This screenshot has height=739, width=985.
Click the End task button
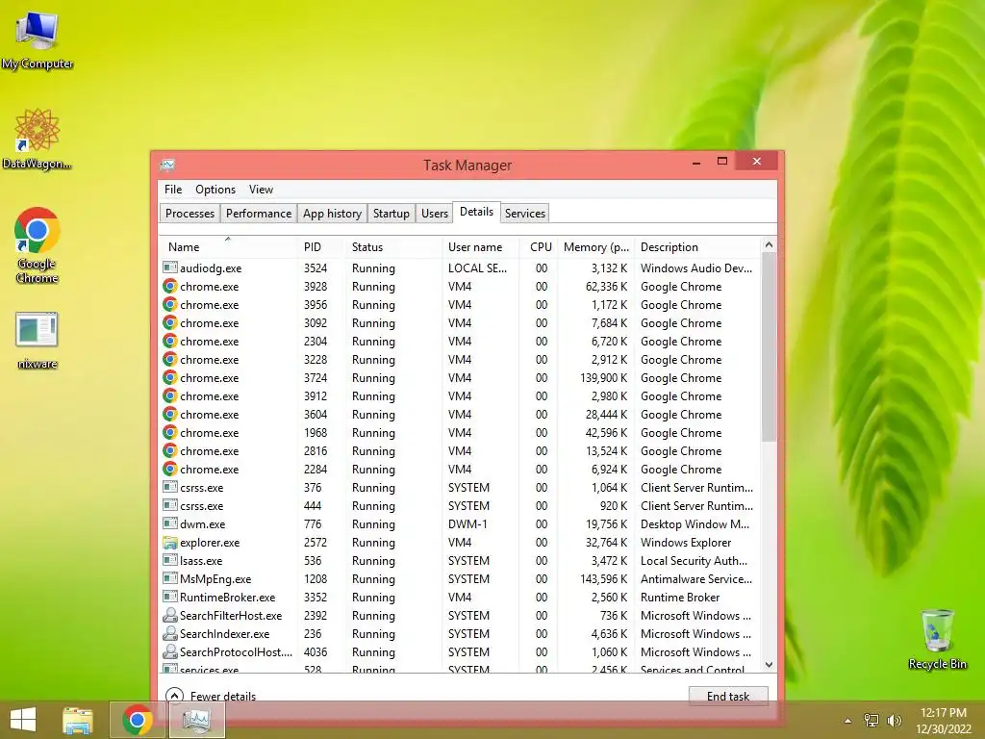(728, 696)
